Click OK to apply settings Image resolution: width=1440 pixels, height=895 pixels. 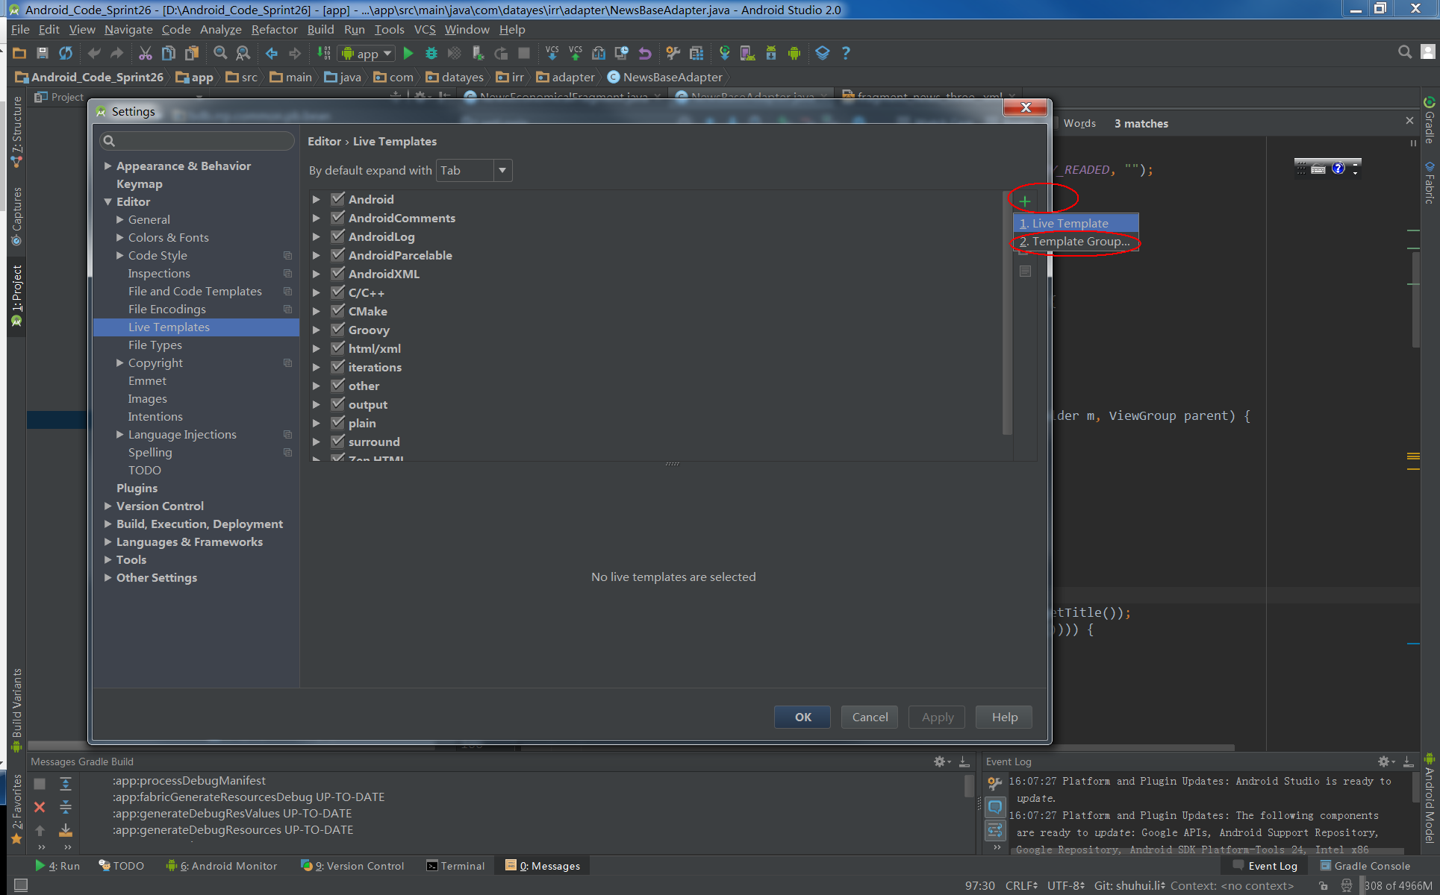(803, 715)
